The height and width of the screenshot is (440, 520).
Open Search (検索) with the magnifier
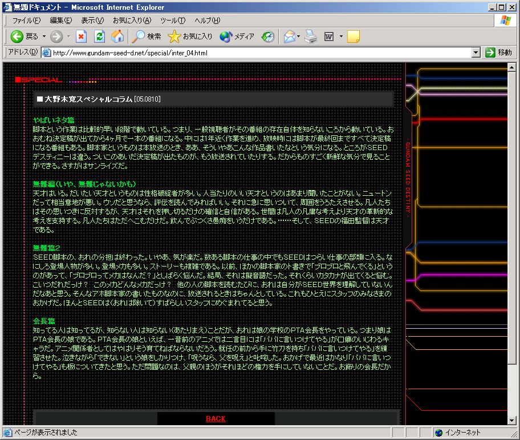pos(146,37)
